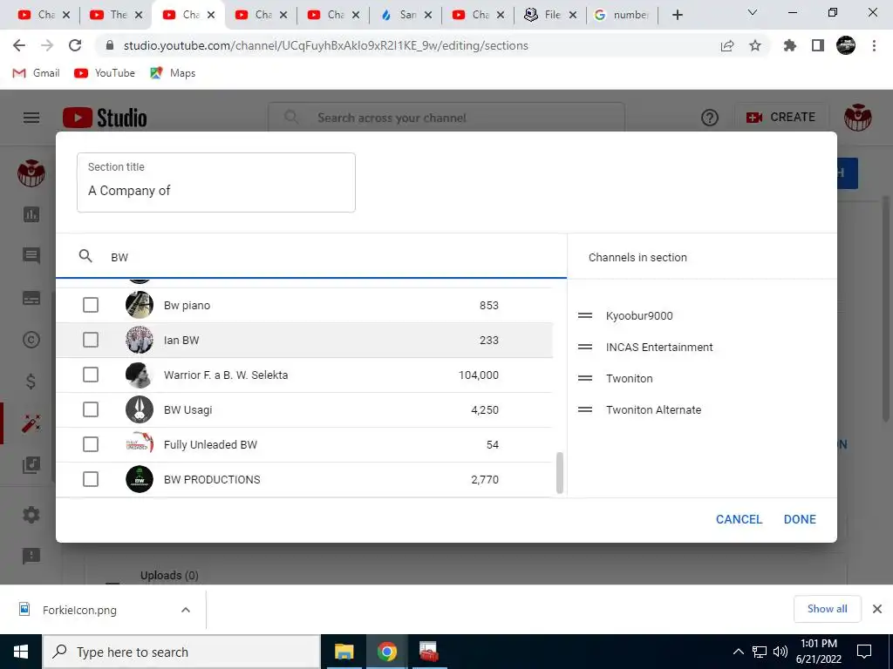Check the Fully Unleaded BW box
This screenshot has width=893, height=669.
(91, 444)
